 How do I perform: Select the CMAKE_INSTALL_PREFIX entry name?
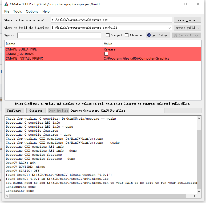[24, 58]
